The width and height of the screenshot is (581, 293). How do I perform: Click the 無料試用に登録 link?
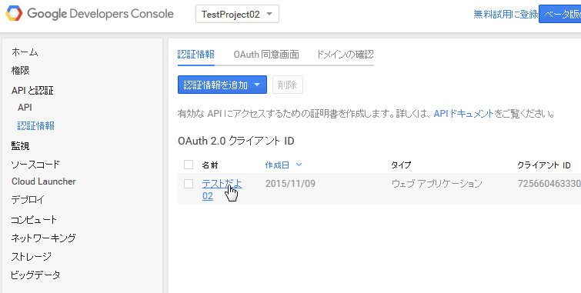point(506,15)
